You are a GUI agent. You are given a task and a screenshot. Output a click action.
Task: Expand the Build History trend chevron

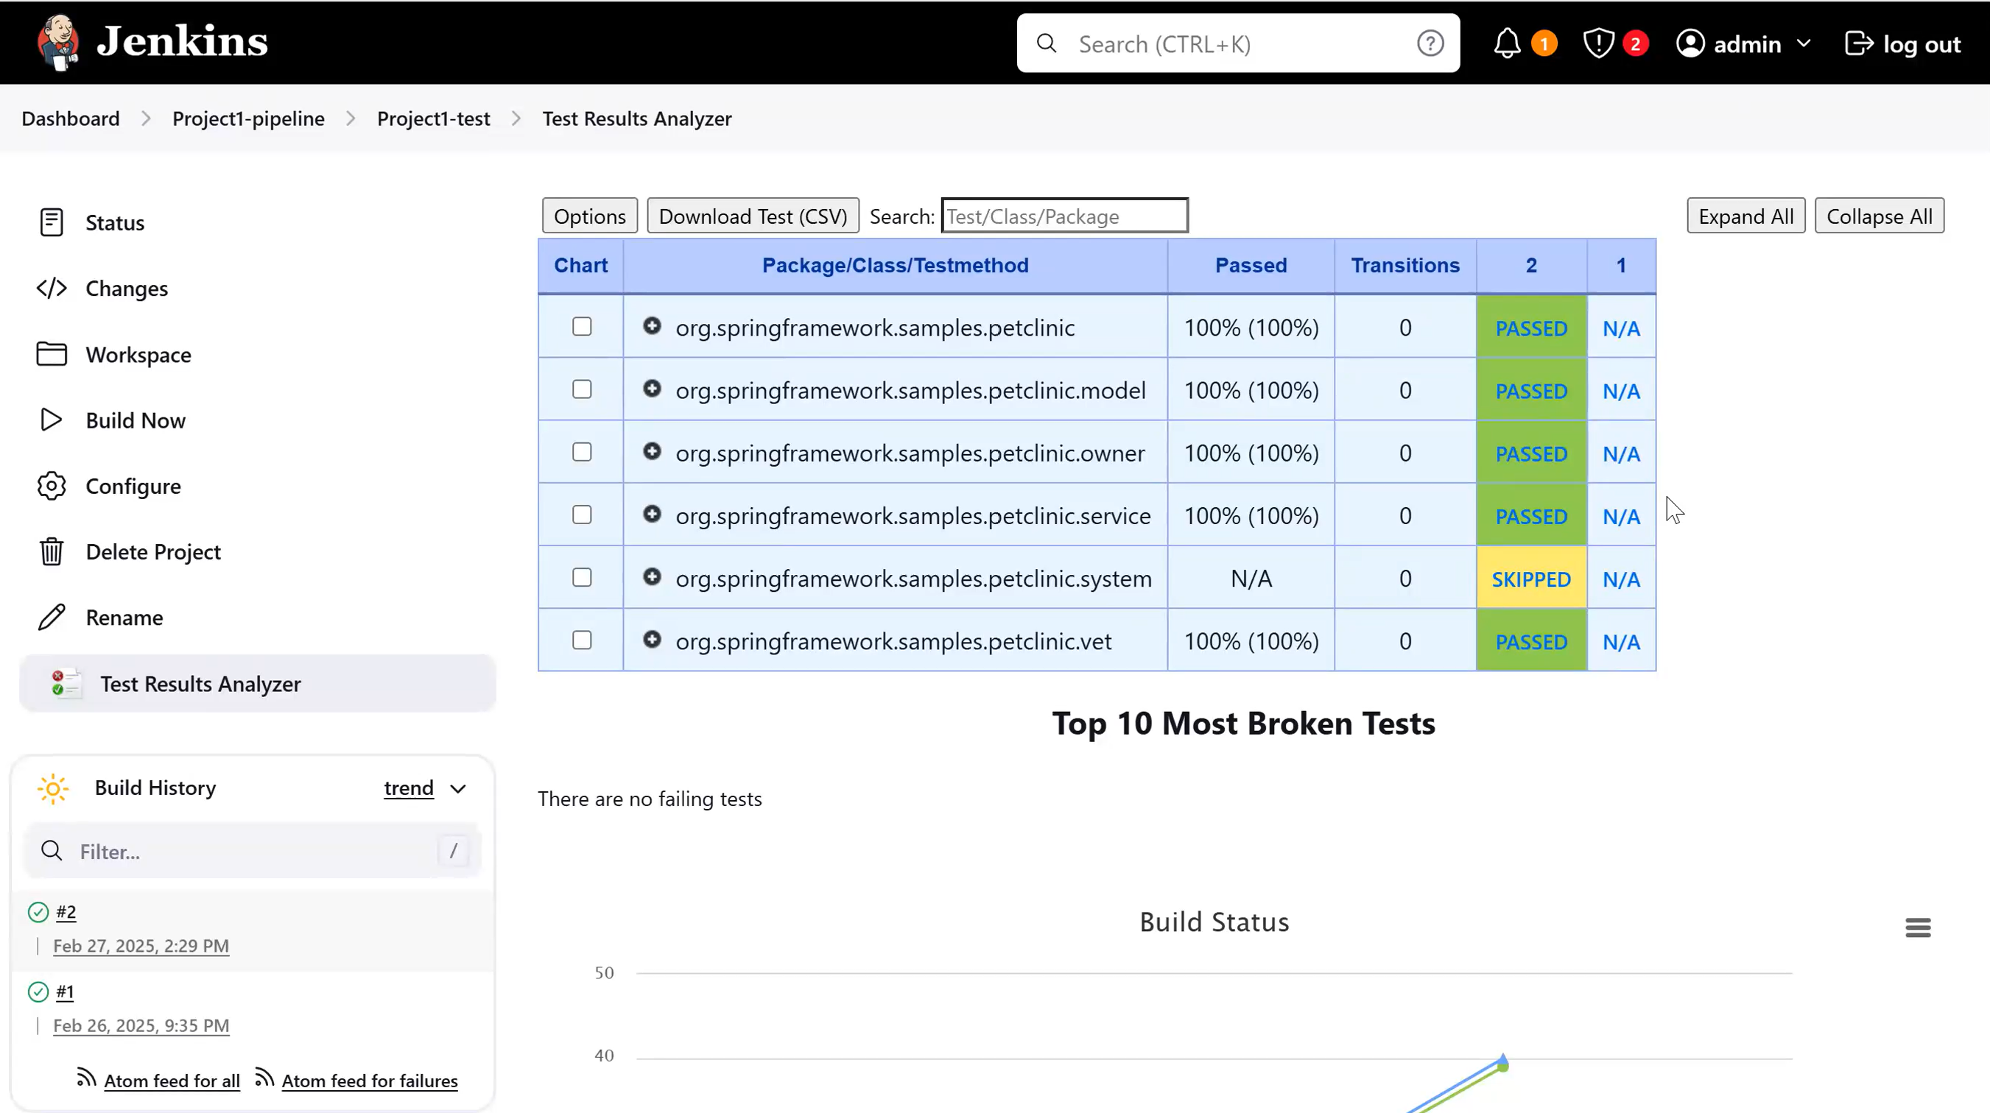coord(458,788)
